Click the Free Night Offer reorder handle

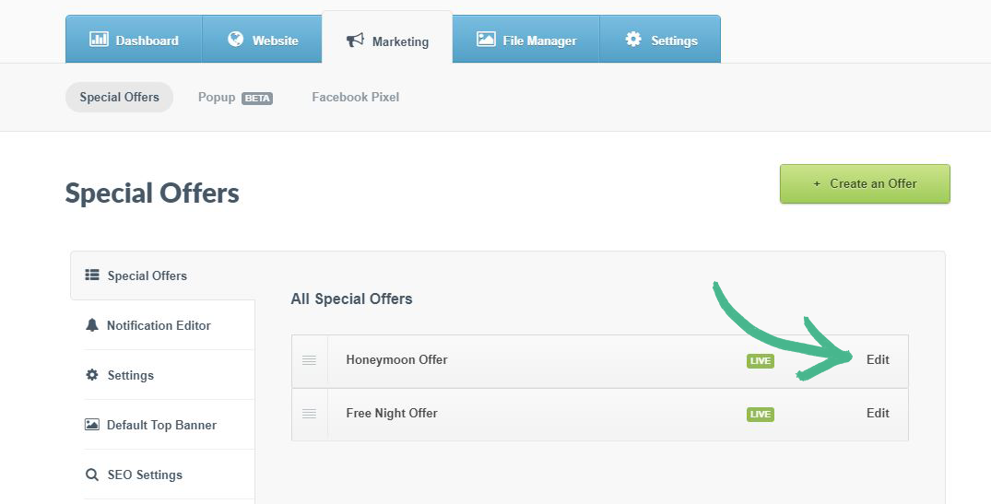pos(310,414)
